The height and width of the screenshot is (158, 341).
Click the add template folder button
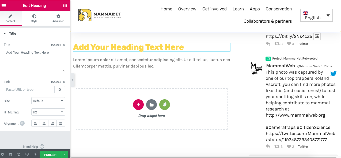[151, 105]
